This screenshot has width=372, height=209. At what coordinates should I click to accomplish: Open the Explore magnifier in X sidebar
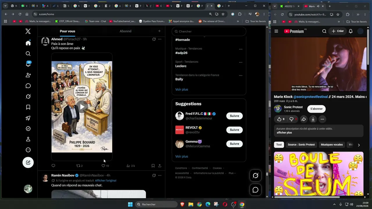(x=28, y=54)
